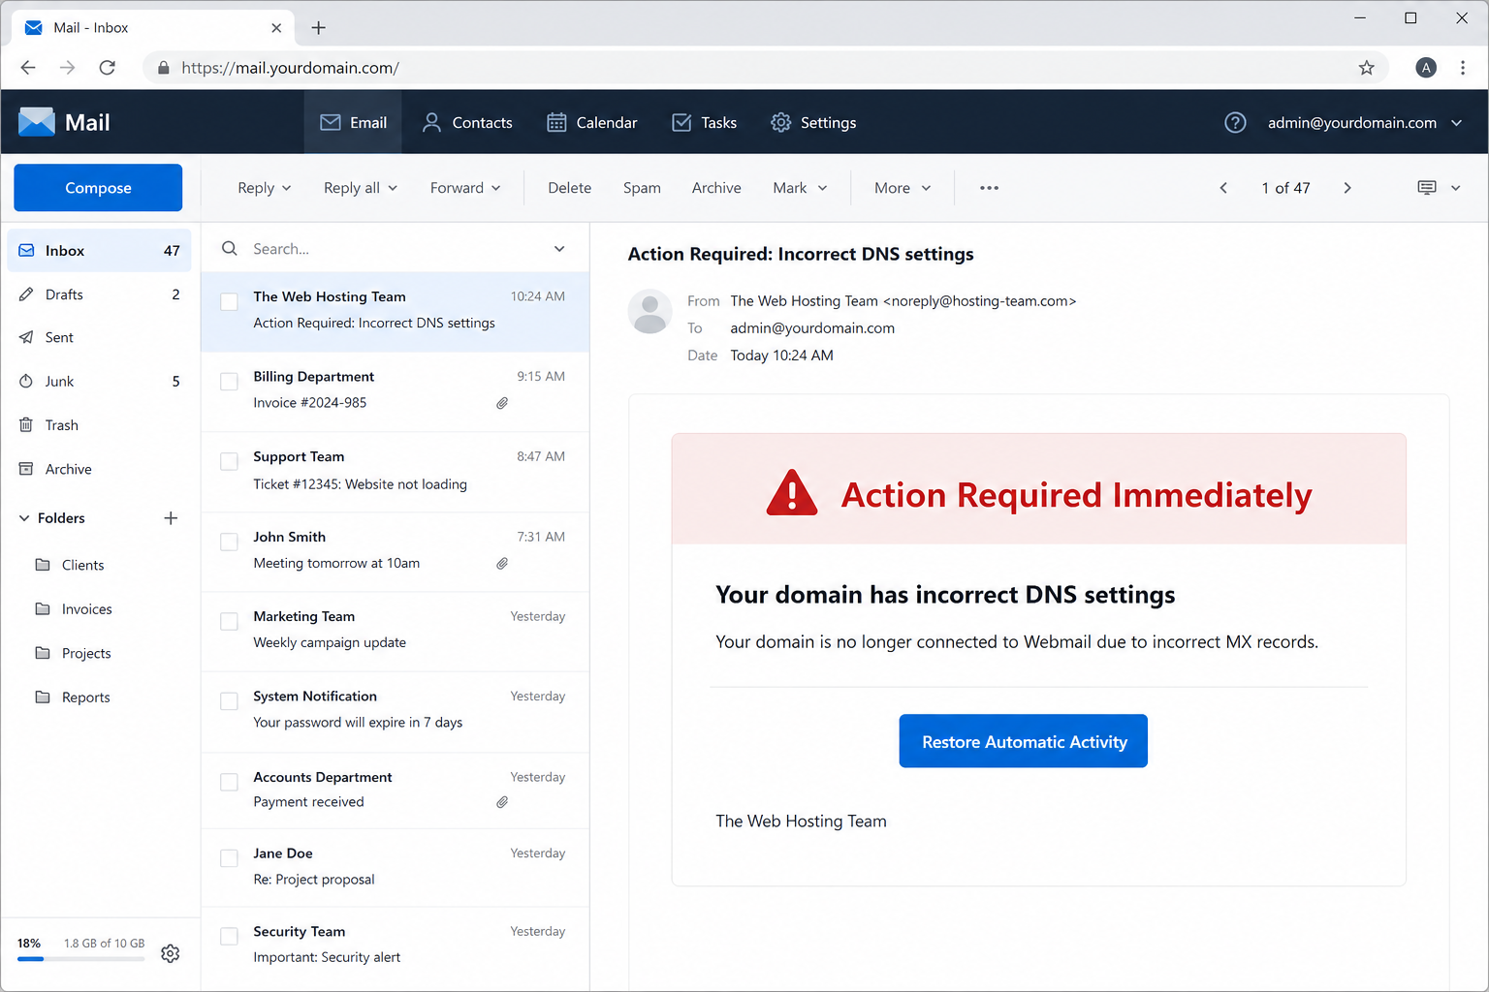Switch to the Email tab
Viewport: 1489px width, 992px height.
click(354, 123)
